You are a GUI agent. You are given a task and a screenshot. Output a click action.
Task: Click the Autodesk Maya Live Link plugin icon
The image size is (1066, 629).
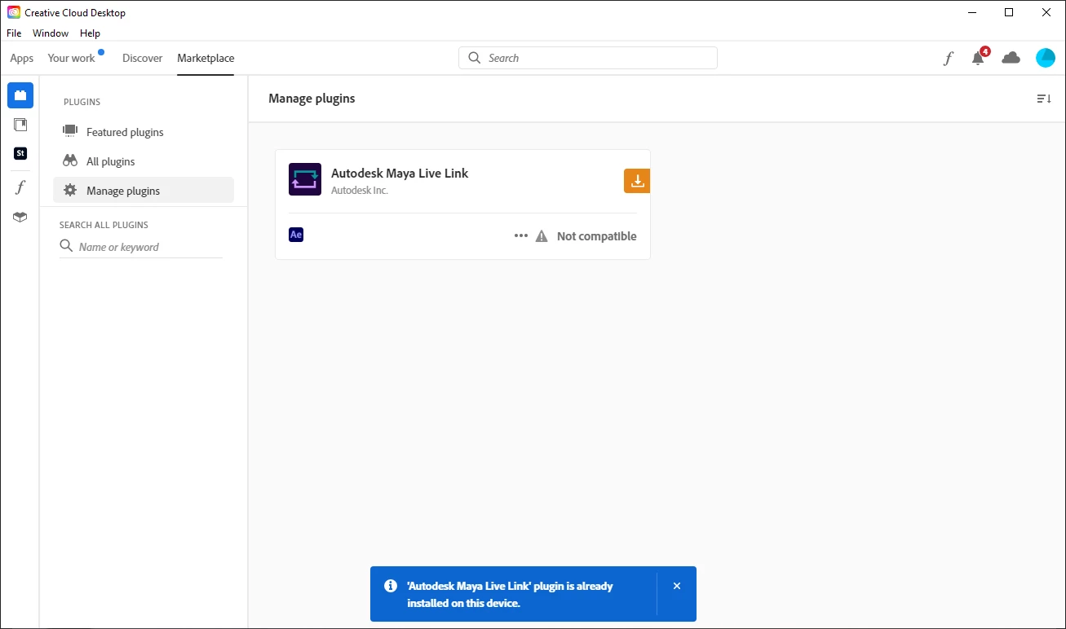305,179
